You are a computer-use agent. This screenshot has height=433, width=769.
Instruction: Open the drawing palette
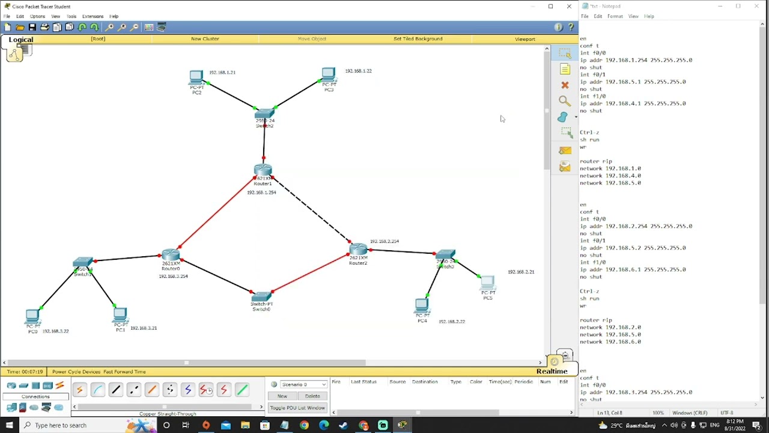click(x=148, y=27)
